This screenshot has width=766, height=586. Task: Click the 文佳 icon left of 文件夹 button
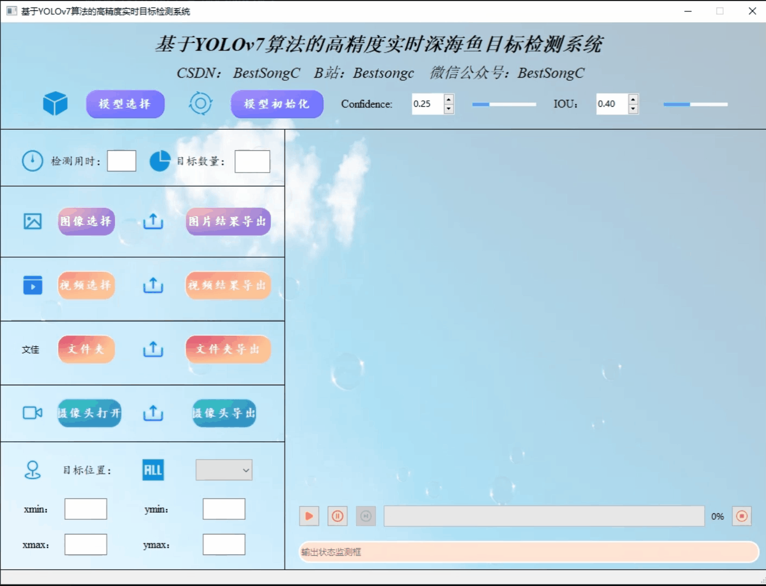[30, 349]
